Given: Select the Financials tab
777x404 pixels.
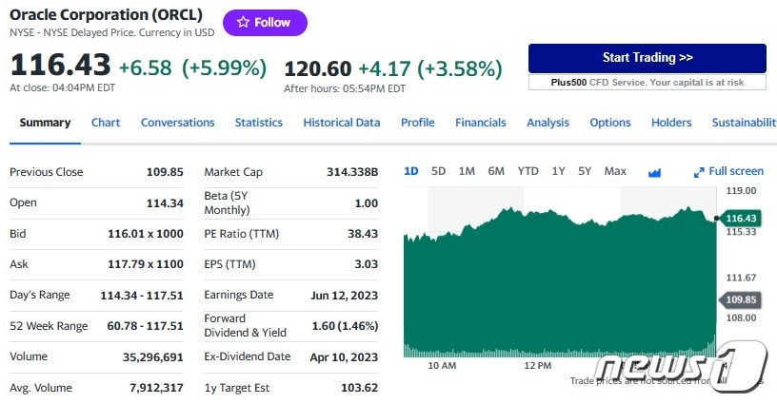Looking at the screenshot, I should (x=480, y=123).
